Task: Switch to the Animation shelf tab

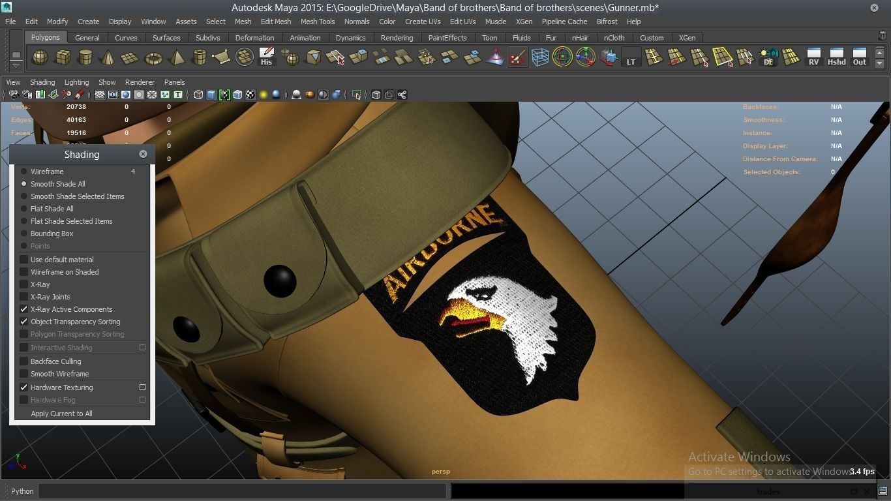Action: (305, 38)
